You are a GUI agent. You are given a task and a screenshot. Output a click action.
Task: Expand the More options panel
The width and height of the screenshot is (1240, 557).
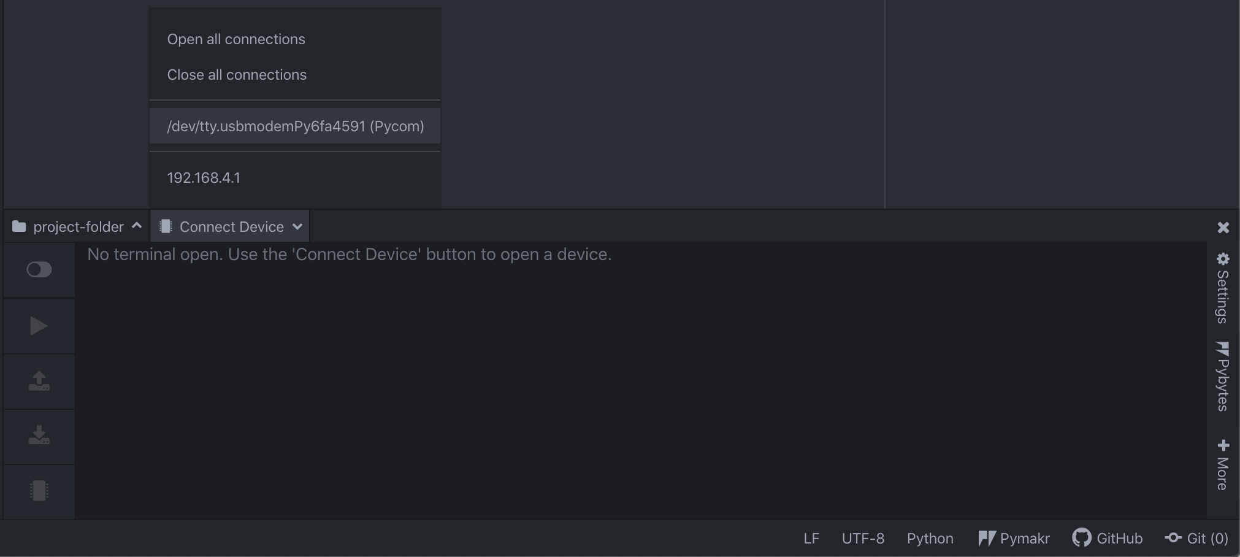(1222, 464)
